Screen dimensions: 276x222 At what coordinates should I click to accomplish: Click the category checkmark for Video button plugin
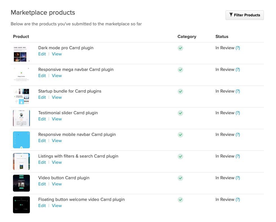(x=180, y=178)
